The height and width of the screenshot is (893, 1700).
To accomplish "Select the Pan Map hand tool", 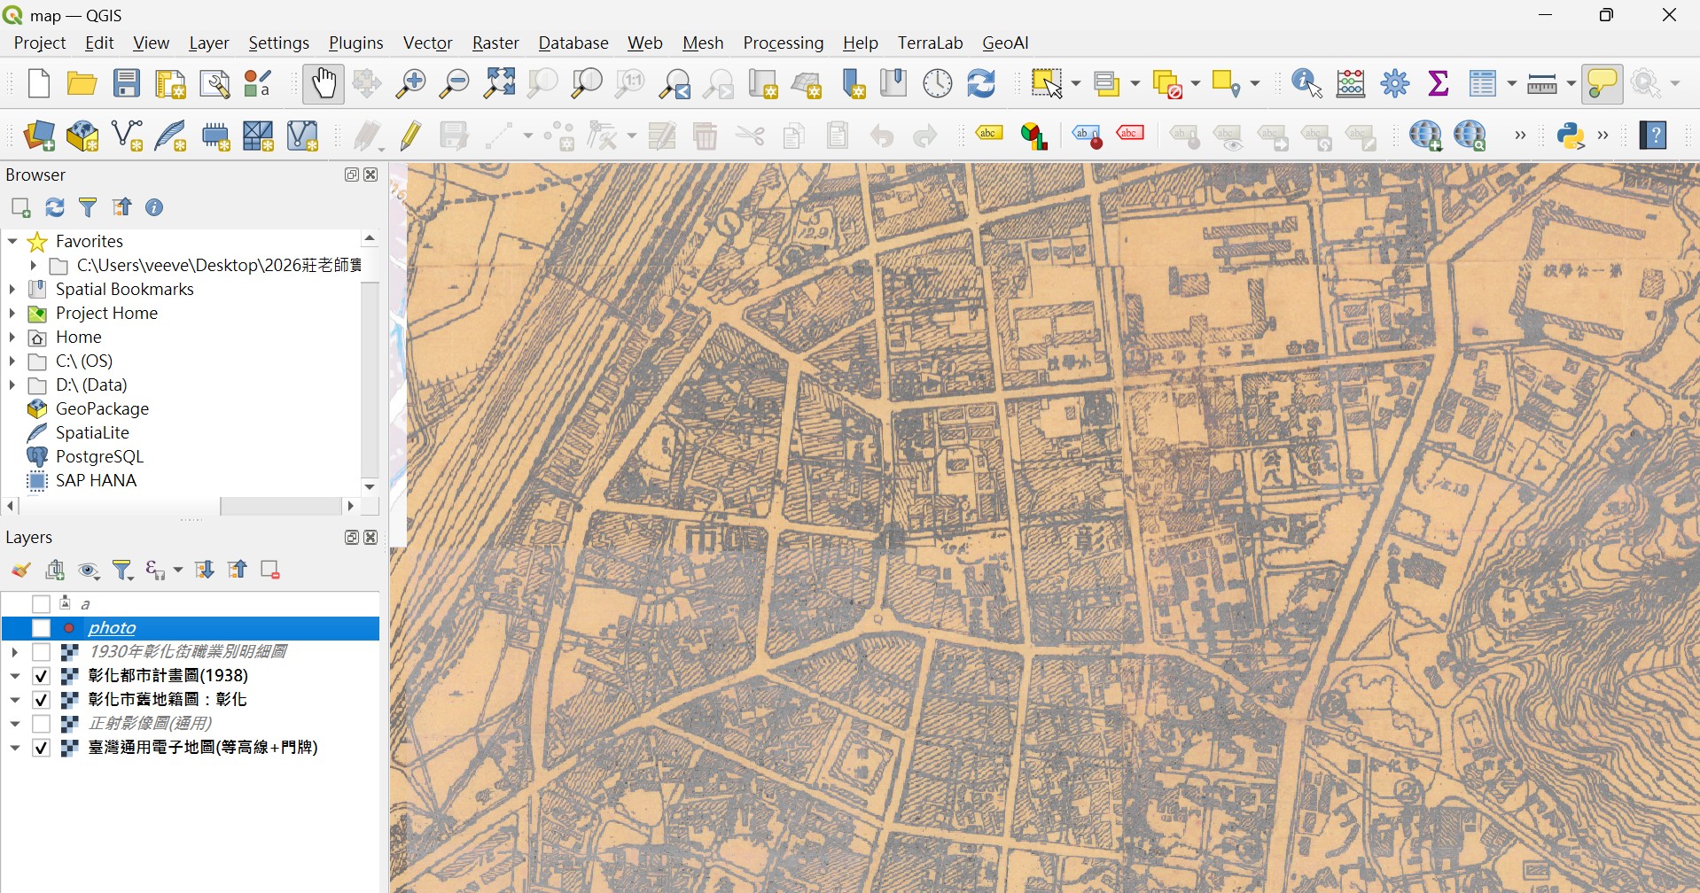I will 324,83.
